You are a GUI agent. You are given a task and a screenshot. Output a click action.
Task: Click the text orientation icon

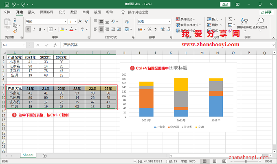113,22
